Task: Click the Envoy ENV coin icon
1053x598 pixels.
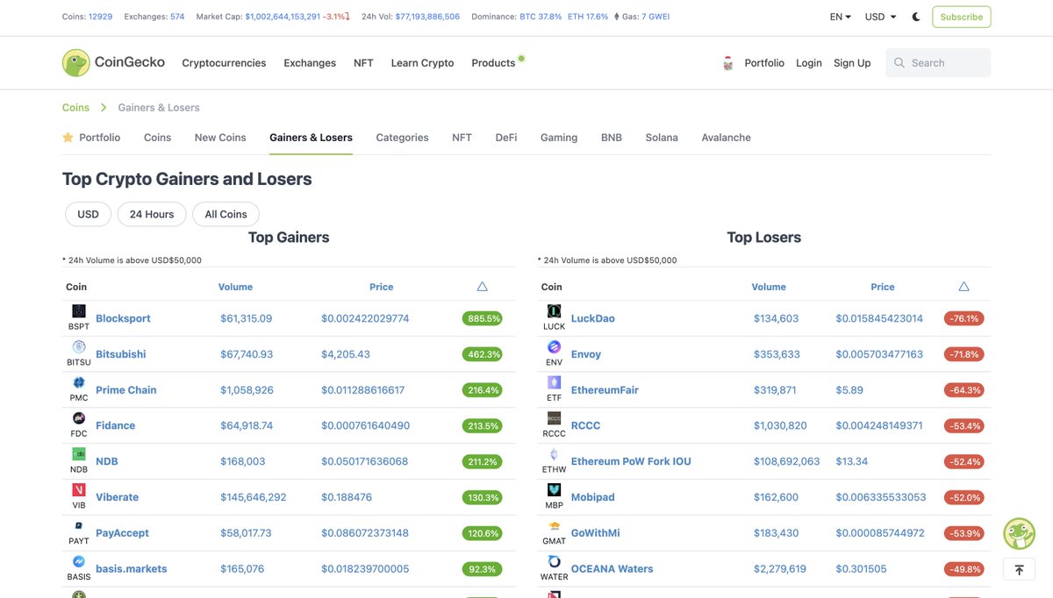Action: pos(555,347)
